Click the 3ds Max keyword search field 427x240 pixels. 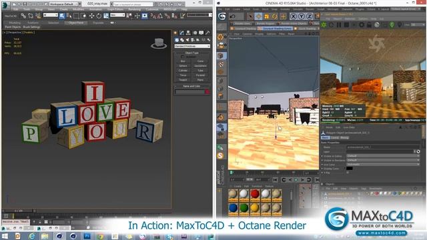coord(133,5)
